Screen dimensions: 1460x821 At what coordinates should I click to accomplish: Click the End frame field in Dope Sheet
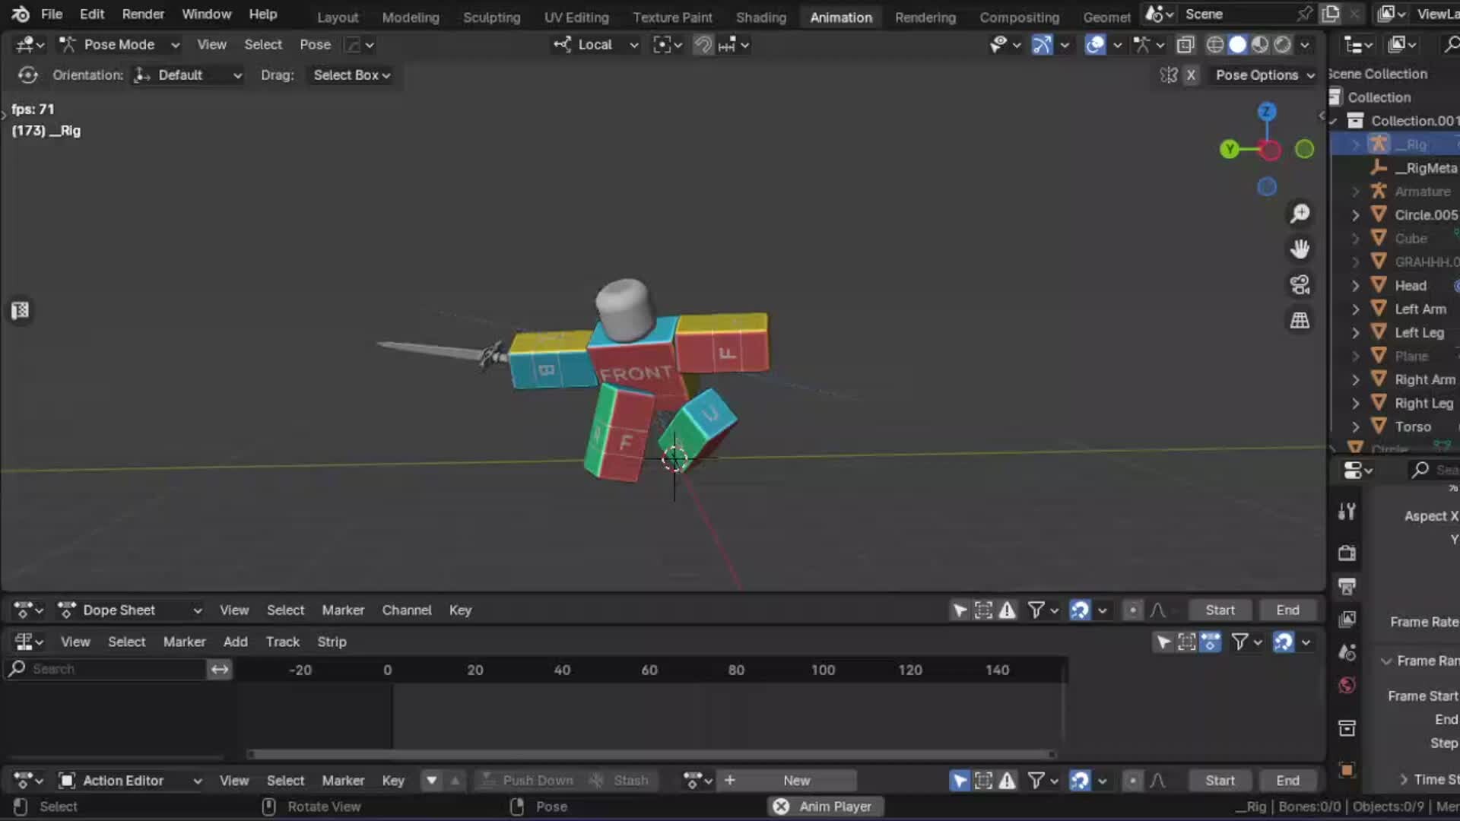click(x=1288, y=610)
